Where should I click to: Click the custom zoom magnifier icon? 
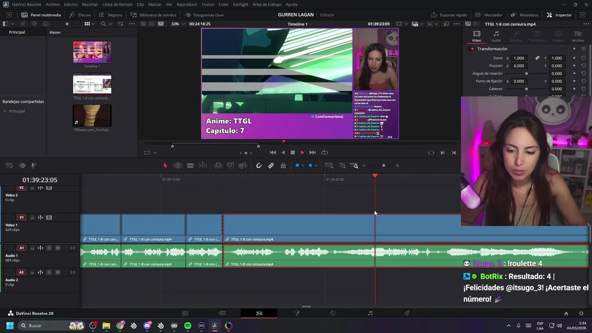coord(354,166)
